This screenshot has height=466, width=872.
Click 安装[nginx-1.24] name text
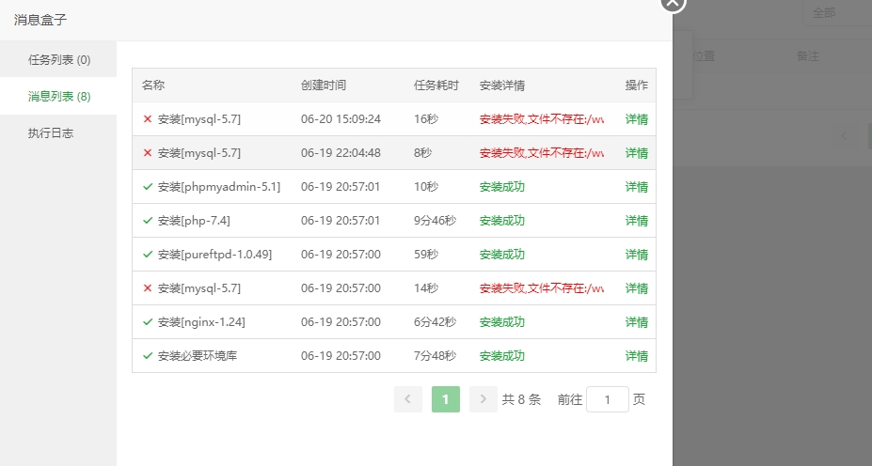coord(201,322)
